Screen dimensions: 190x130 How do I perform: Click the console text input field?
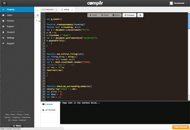coord(116,127)
